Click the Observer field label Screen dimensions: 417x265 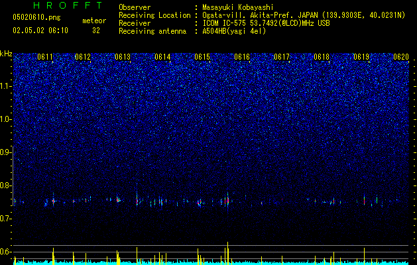point(135,7)
